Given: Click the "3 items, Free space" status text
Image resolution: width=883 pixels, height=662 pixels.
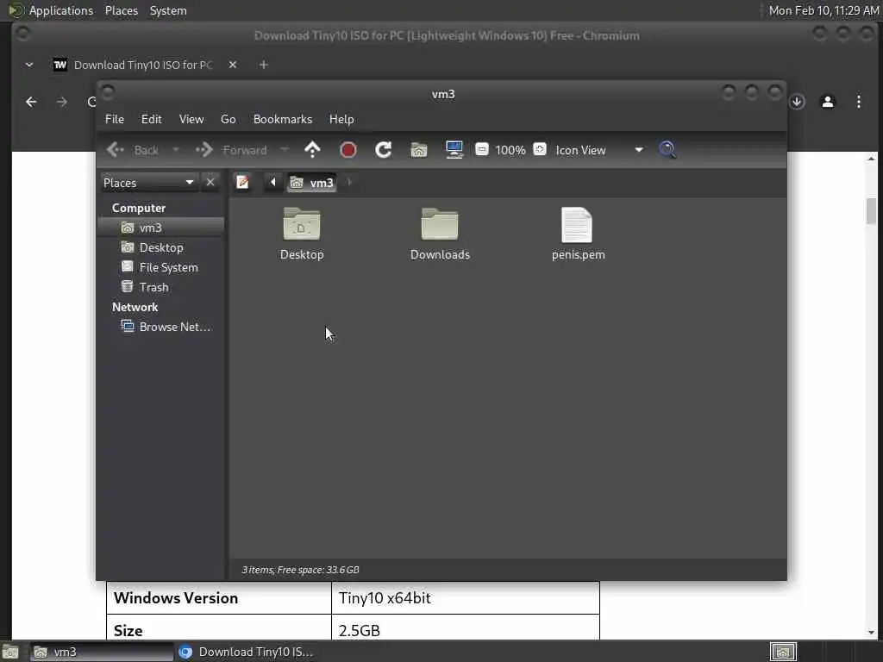Looking at the screenshot, I should (300, 570).
